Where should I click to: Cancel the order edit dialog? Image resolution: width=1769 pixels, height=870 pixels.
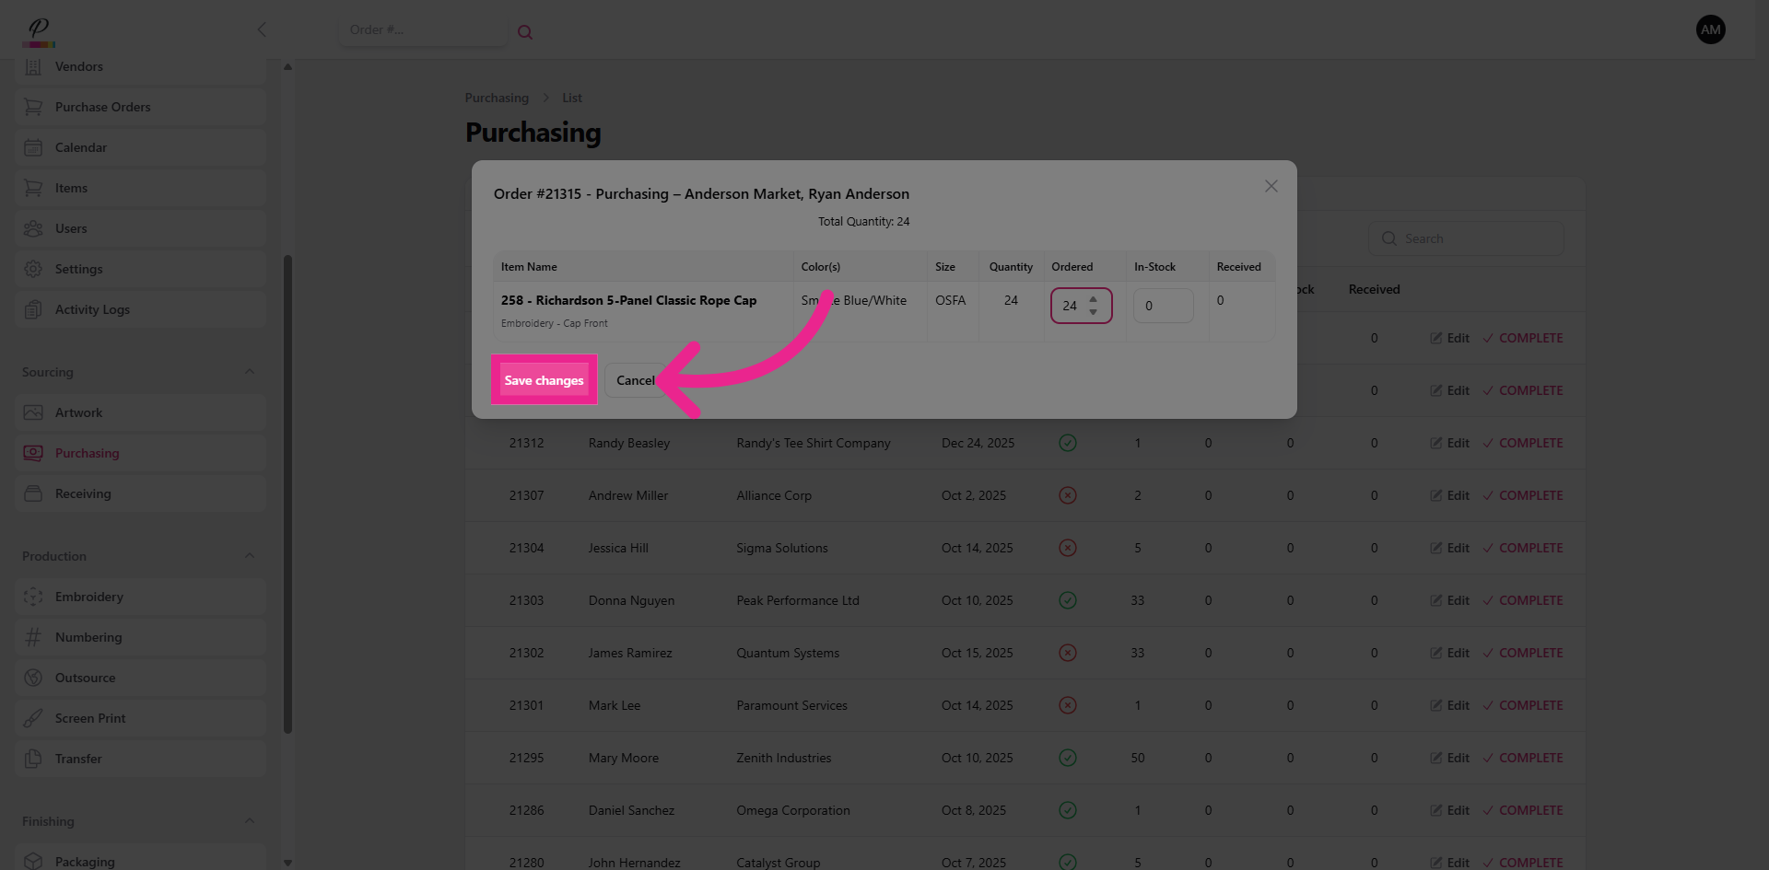coord(635,380)
